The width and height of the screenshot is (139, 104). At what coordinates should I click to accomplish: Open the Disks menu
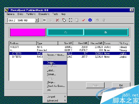[x=20, y=14]
